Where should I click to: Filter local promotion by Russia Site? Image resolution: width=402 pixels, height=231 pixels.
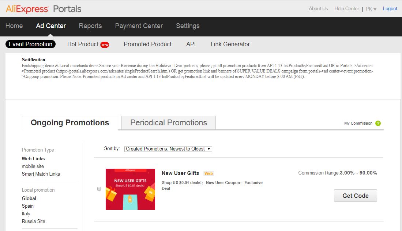tap(33, 221)
